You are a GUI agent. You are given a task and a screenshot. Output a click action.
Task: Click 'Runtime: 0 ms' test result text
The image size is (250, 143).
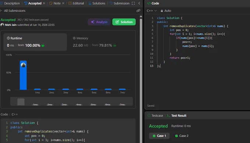pyautogui.click(x=181, y=126)
